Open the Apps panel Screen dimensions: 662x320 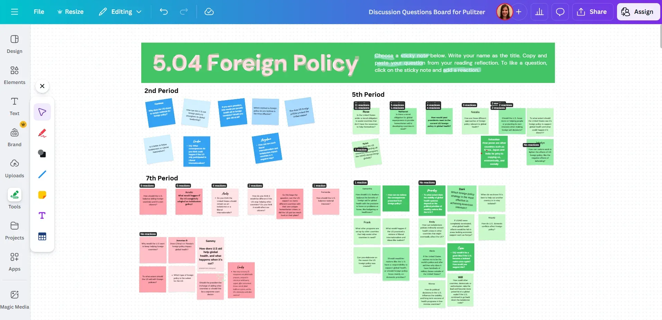click(x=15, y=262)
